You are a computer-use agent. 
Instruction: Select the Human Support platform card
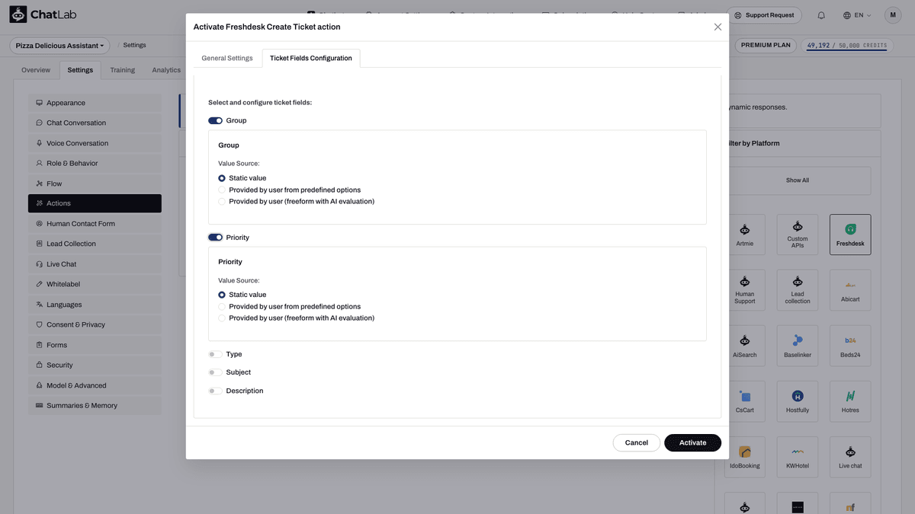coord(745,290)
